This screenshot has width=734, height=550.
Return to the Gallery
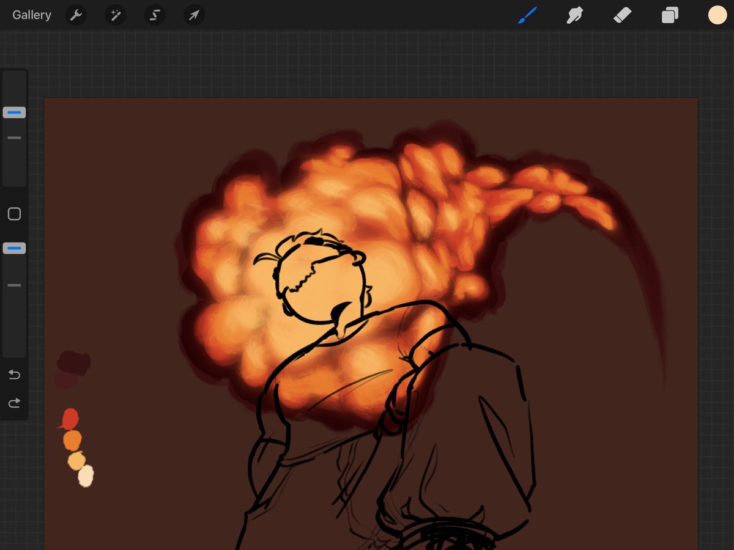(x=32, y=15)
